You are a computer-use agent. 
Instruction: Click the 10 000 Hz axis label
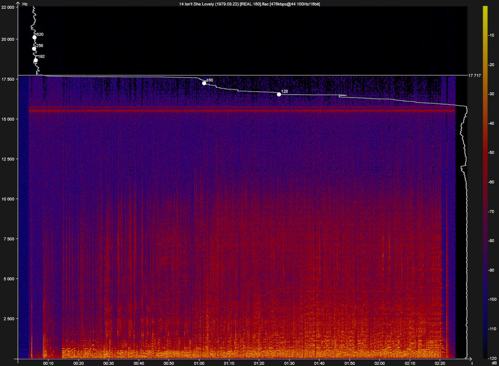(x=8, y=199)
